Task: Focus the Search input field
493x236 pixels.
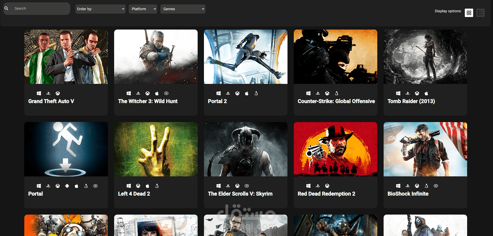Action: 37,9
